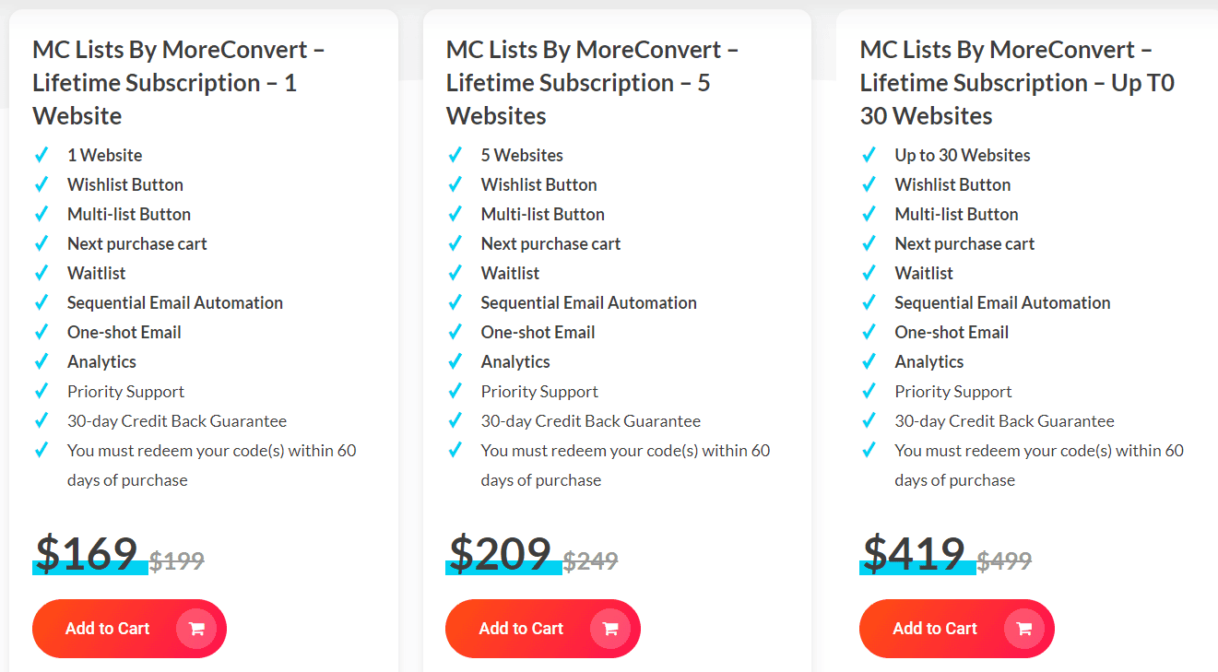Click the cart icon on the 30 Websites plan

point(1024,628)
